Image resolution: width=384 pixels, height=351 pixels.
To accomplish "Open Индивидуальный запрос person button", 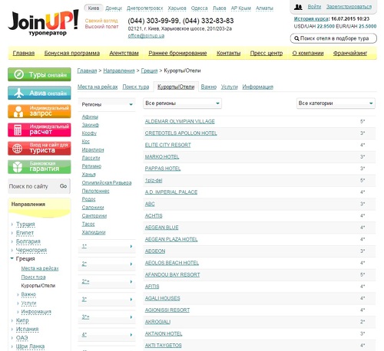I will coord(39,111).
